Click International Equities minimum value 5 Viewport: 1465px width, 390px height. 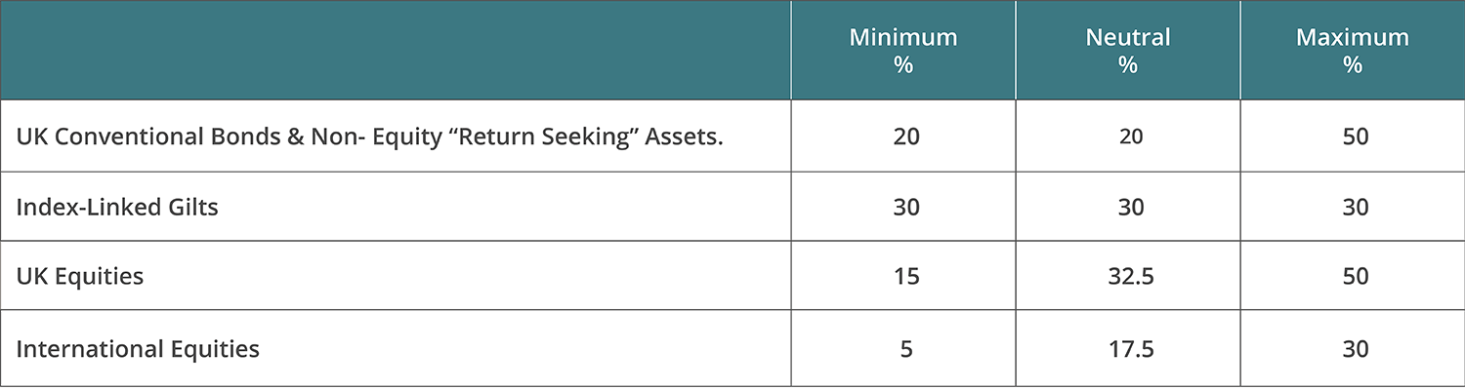click(x=906, y=348)
